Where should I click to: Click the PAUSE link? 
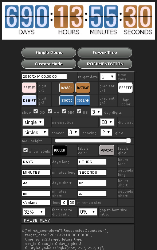point(31,220)
